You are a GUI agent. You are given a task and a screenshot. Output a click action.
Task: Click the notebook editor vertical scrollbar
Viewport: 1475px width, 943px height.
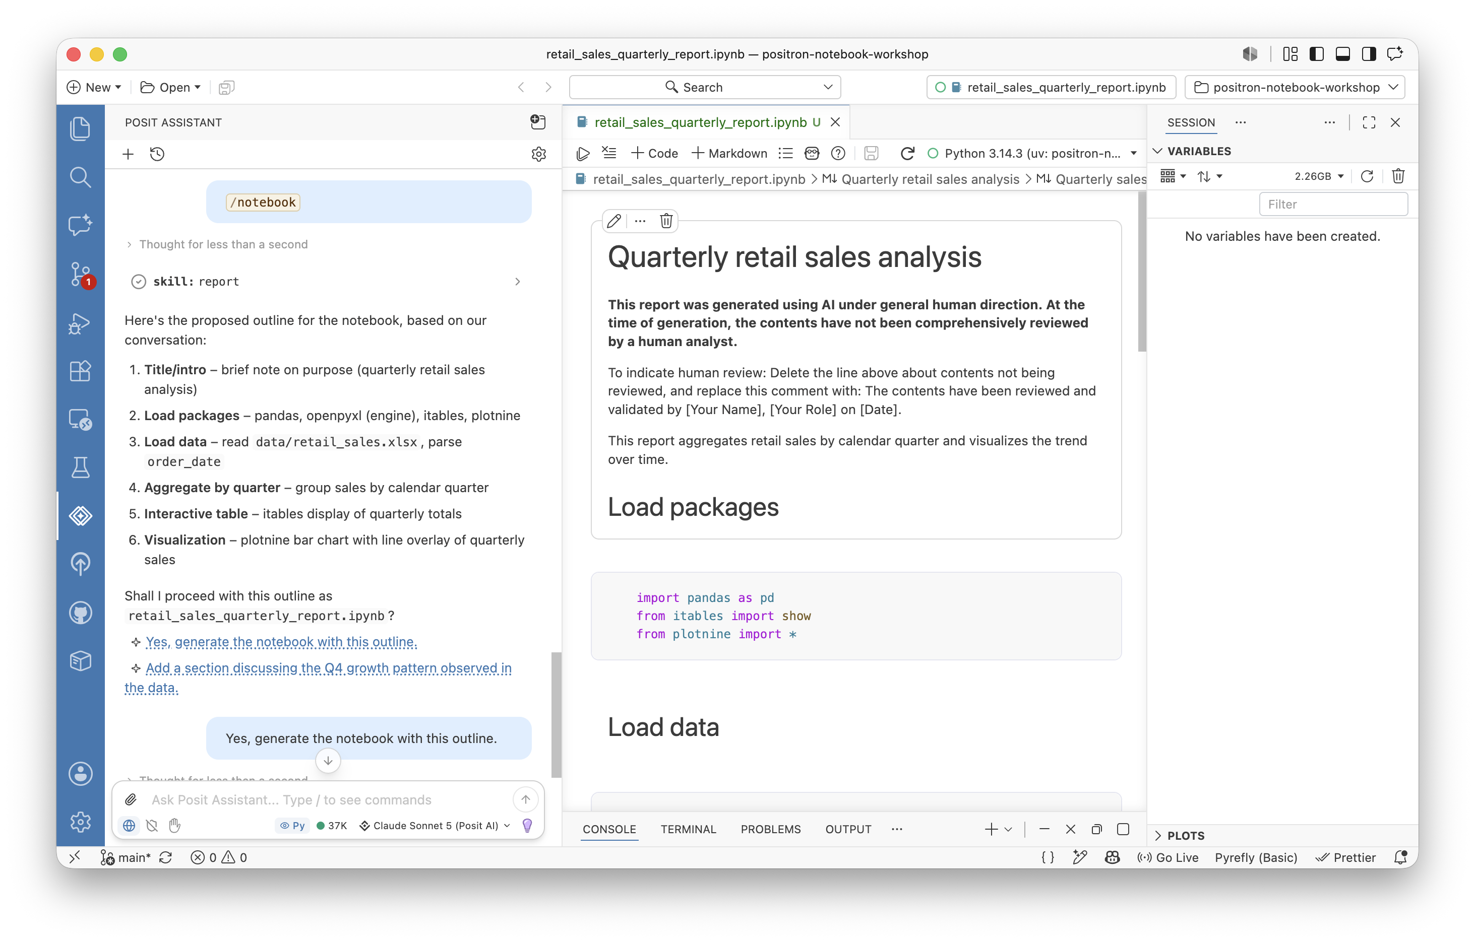(x=1142, y=272)
